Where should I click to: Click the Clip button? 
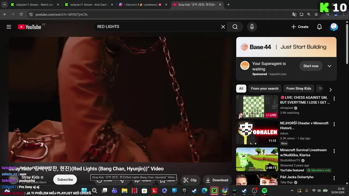tap(190, 180)
